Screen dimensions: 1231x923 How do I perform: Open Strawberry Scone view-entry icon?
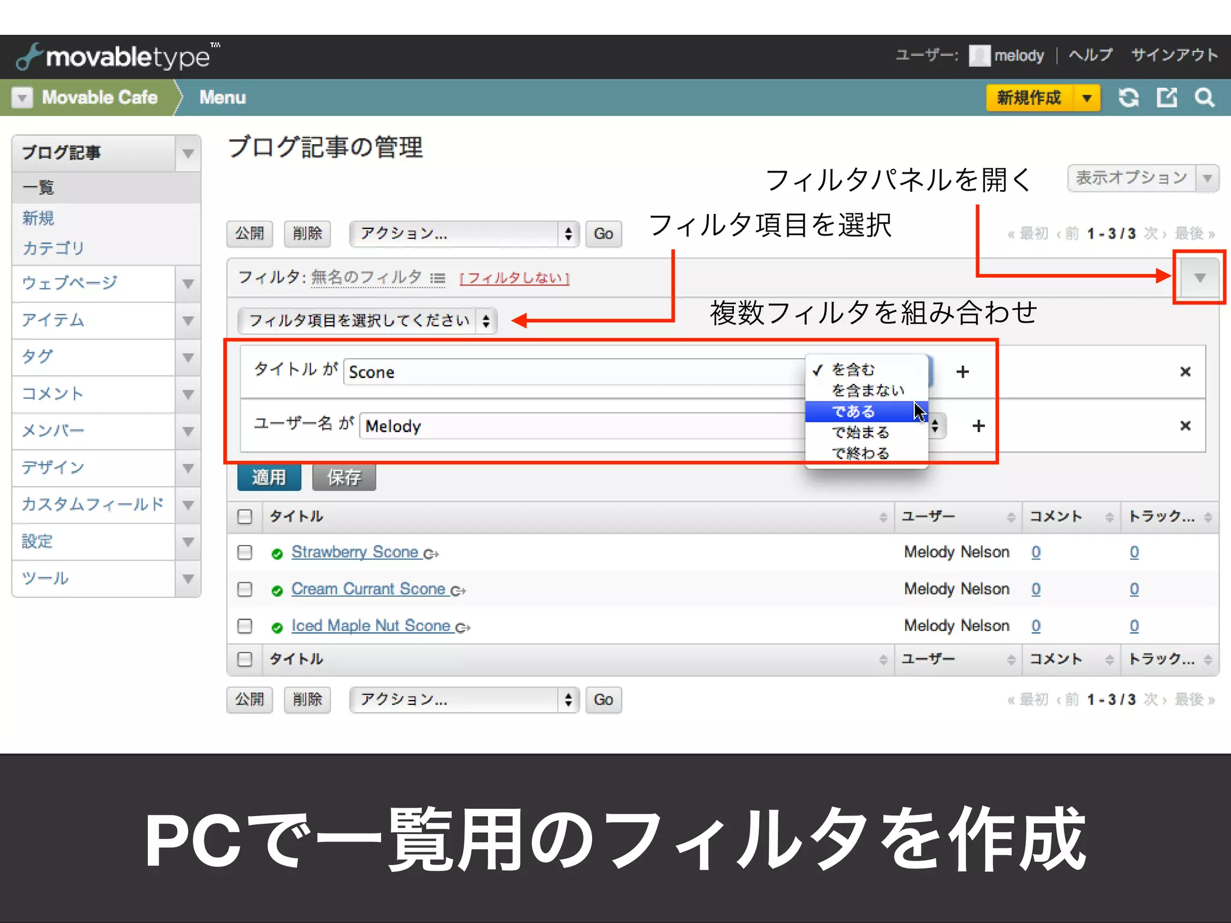coord(431,554)
